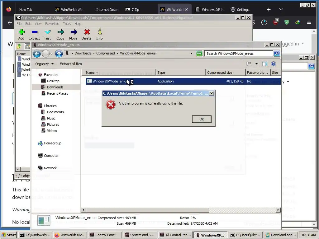319x239 pixels.
Task: Open Pictures library
Action: [53, 124]
